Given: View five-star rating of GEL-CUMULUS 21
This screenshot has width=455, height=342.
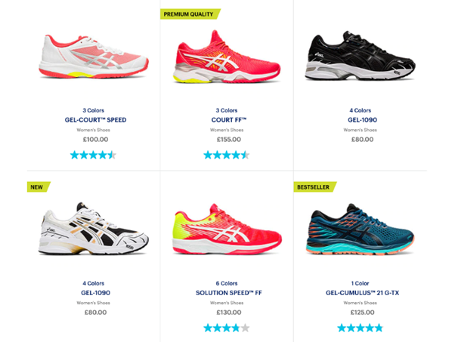Looking at the screenshot, I should pyautogui.click(x=360, y=328).
